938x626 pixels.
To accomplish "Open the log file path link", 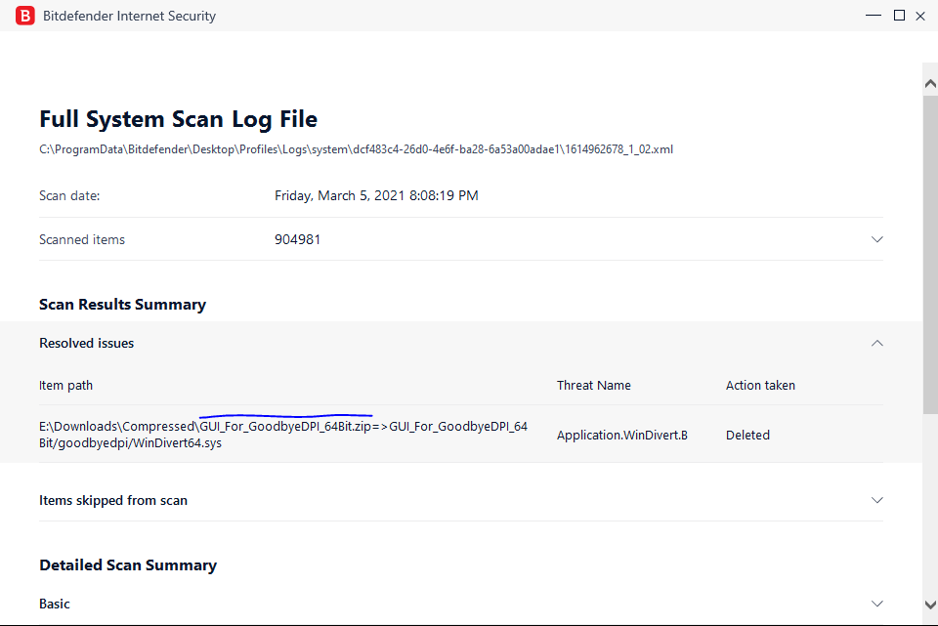I will pos(356,148).
